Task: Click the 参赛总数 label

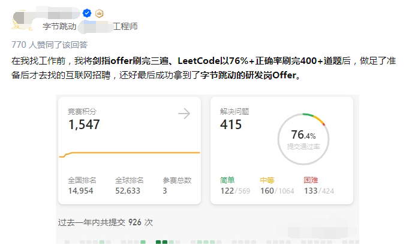Action: tap(177, 180)
